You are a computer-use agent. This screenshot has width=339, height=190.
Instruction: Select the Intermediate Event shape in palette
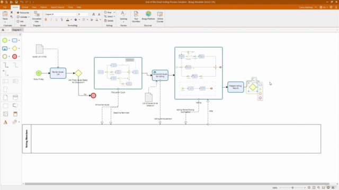click(x=5, y=56)
